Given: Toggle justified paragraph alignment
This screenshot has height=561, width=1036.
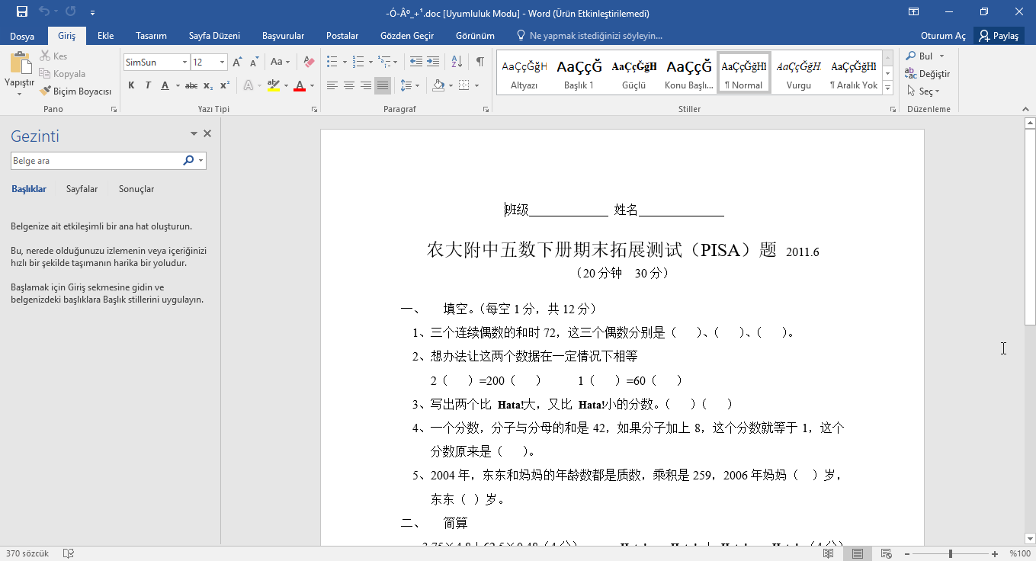Looking at the screenshot, I should click(x=383, y=85).
